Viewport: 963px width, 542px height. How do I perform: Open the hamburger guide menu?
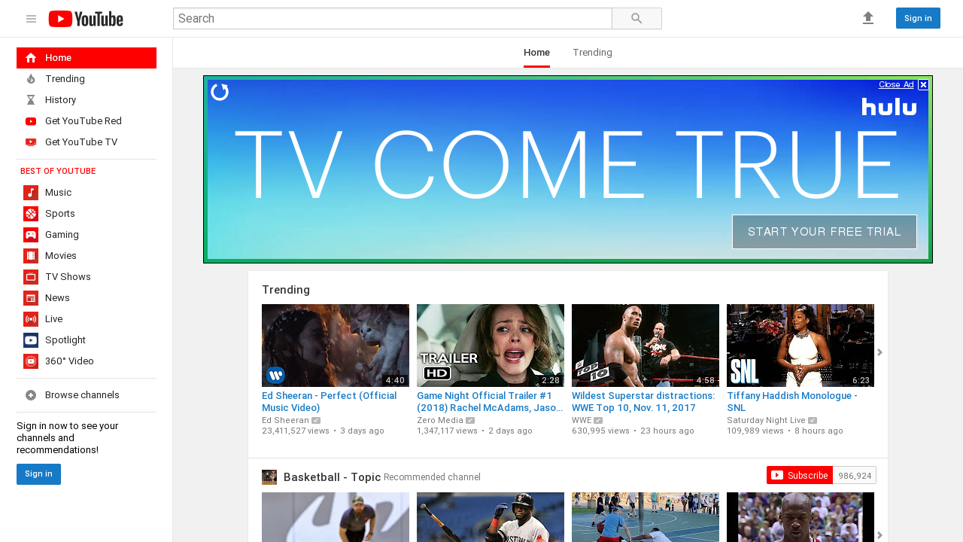tap(31, 19)
